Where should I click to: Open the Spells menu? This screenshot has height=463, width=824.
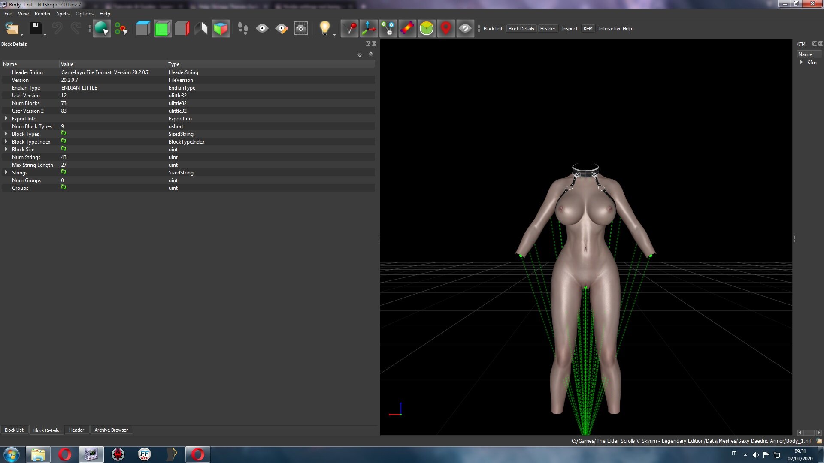coord(63,14)
